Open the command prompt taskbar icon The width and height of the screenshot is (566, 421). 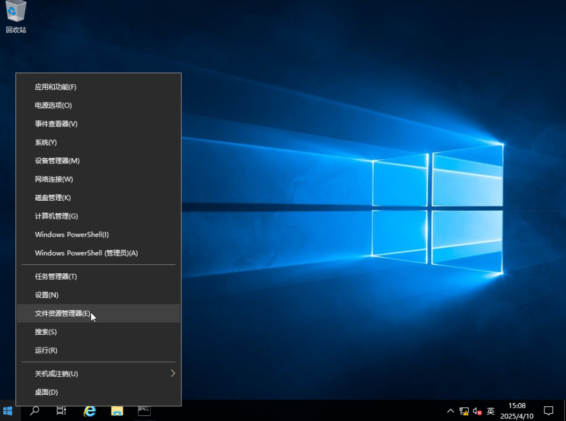(144, 410)
